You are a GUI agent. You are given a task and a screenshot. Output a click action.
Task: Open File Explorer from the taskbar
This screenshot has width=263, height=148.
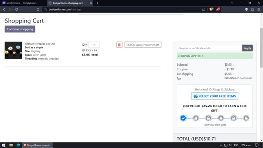(x=11, y=145)
